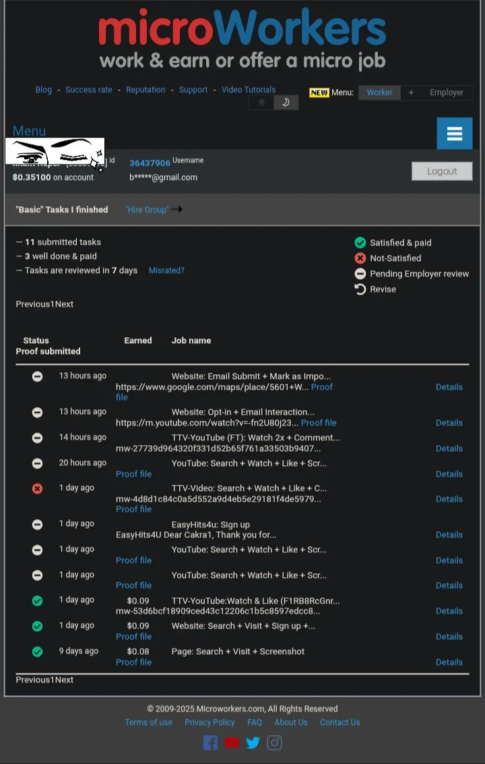Open the Blog link
The width and height of the screenshot is (485, 764).
point(43,90)
